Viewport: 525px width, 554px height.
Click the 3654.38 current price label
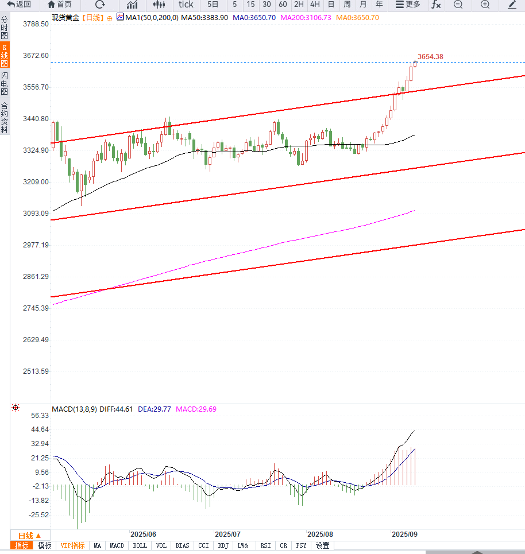point(430,56)
